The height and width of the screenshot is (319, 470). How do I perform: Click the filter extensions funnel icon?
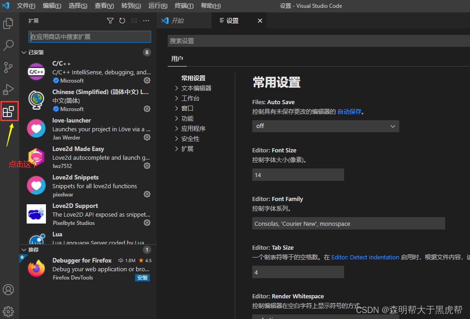click(110, 21)
